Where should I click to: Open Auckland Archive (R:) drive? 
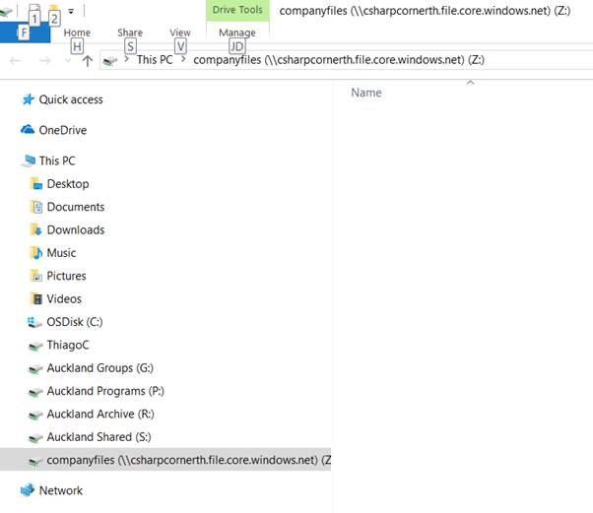pyautogui.click(x=100, y=415)
